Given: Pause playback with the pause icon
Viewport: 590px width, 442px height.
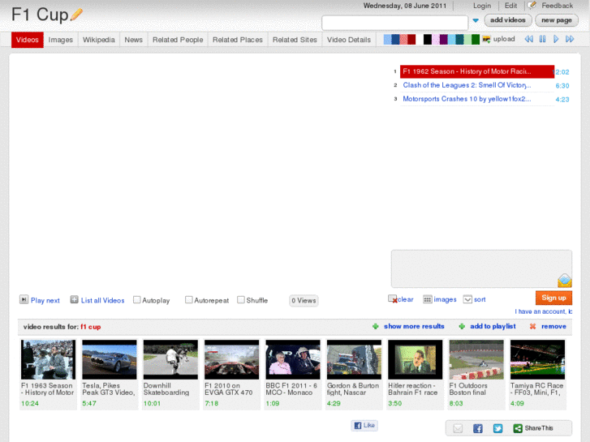Looking at the screenshot, I should (x=542, y=39).
